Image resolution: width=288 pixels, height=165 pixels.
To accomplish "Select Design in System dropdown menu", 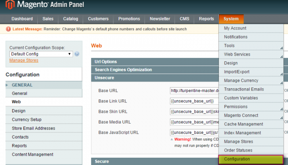I will (x=251, y=63).
